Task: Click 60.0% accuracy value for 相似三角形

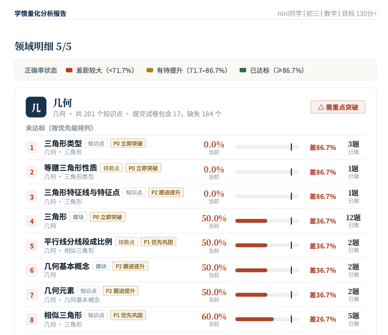Action: pyautogui.click(x=214, y=317)
